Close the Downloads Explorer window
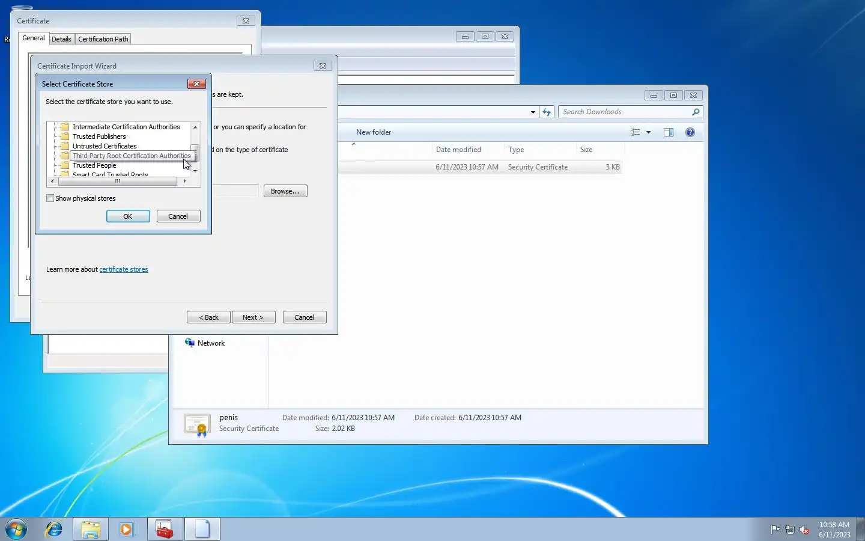This screenshot has width=865, height=541. [693, 96]
